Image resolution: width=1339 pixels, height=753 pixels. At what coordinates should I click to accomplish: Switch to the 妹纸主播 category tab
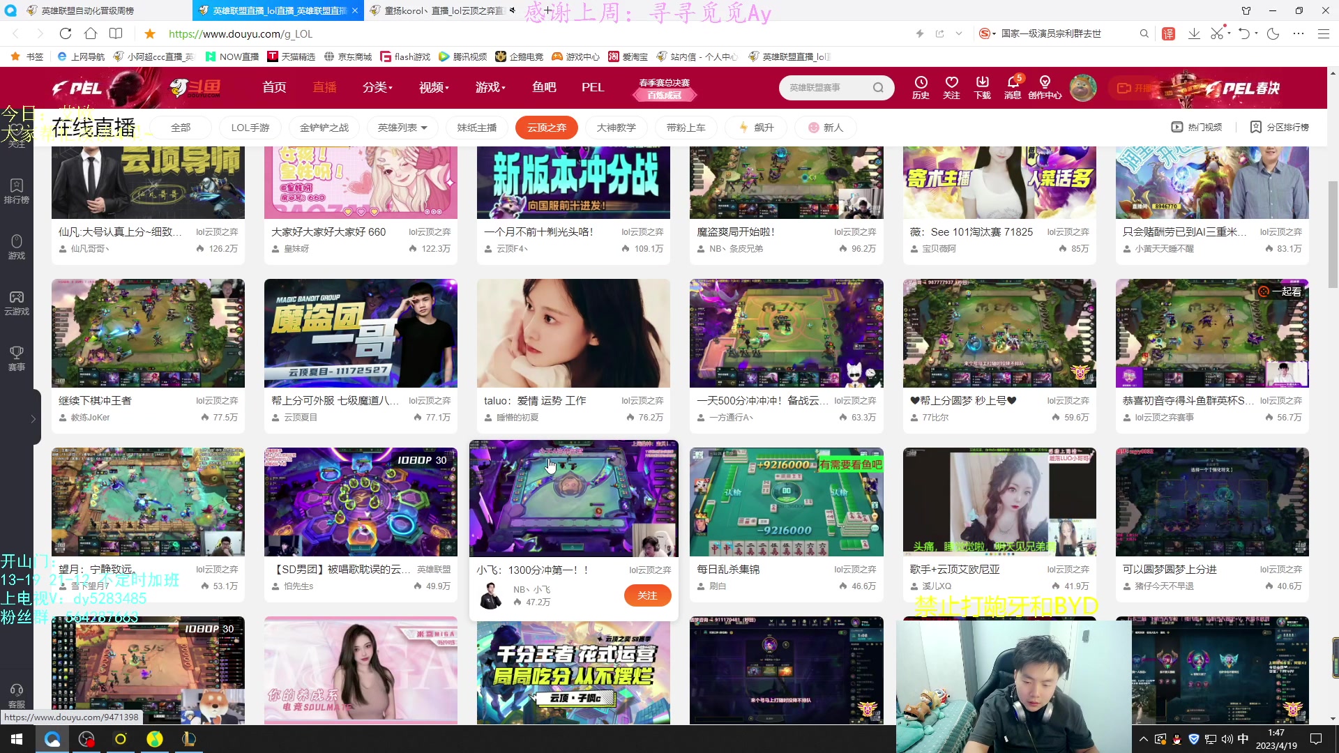click(x=476, y=127)
